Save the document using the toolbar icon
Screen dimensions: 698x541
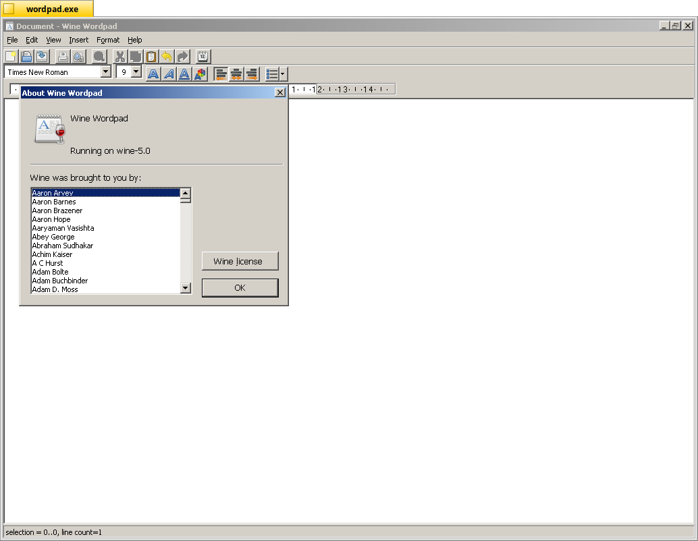coord(42,57)
